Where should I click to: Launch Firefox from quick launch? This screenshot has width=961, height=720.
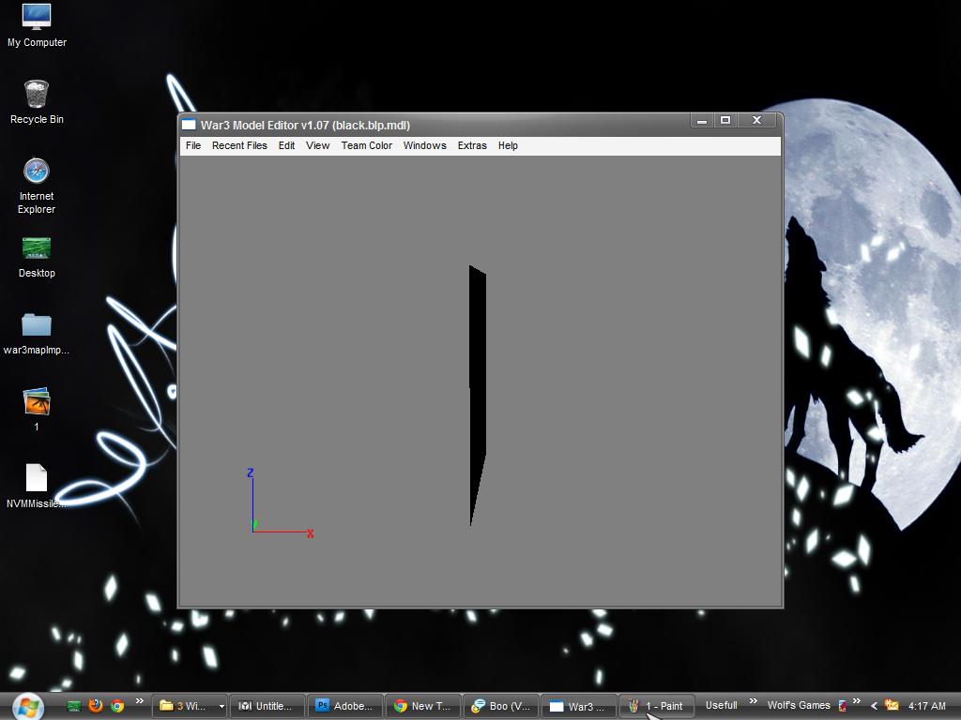[96, 706]
